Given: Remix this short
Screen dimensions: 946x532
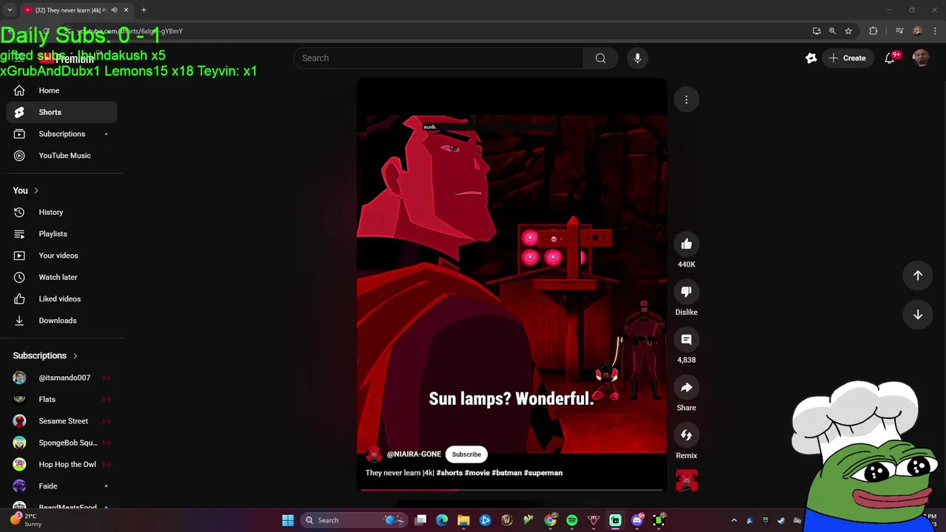Looking at the screenshot, I should pos(687,435).
